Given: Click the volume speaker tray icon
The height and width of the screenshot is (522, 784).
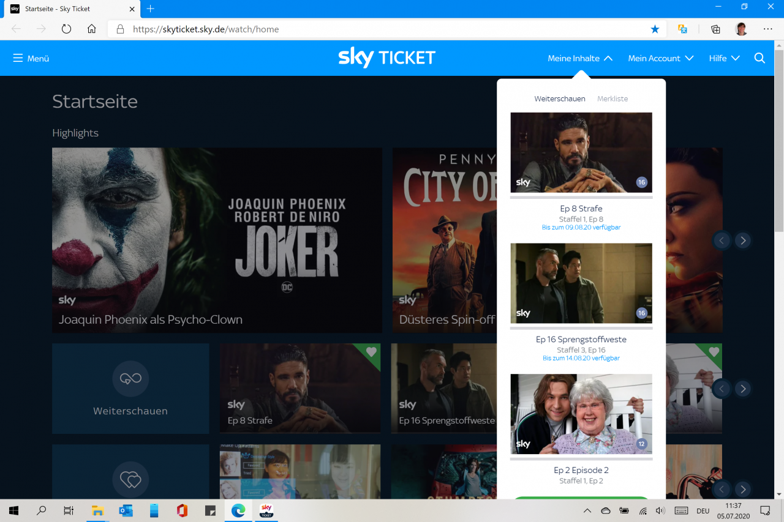Looking at the screenshot, I should click(660, 510).
